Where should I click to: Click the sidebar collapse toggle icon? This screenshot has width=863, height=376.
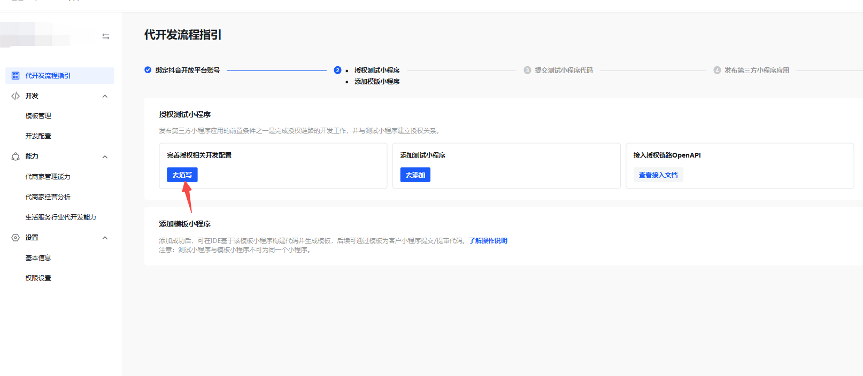(x=106, y=36)
